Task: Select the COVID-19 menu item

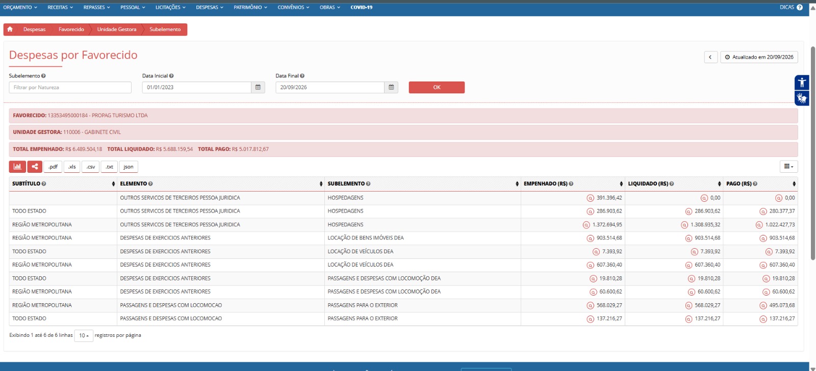Action: click(x=362, y=7)
